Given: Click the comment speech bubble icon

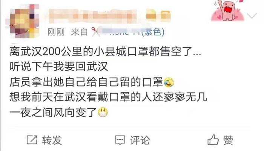Looking at the screenshot, I should 120,140.
